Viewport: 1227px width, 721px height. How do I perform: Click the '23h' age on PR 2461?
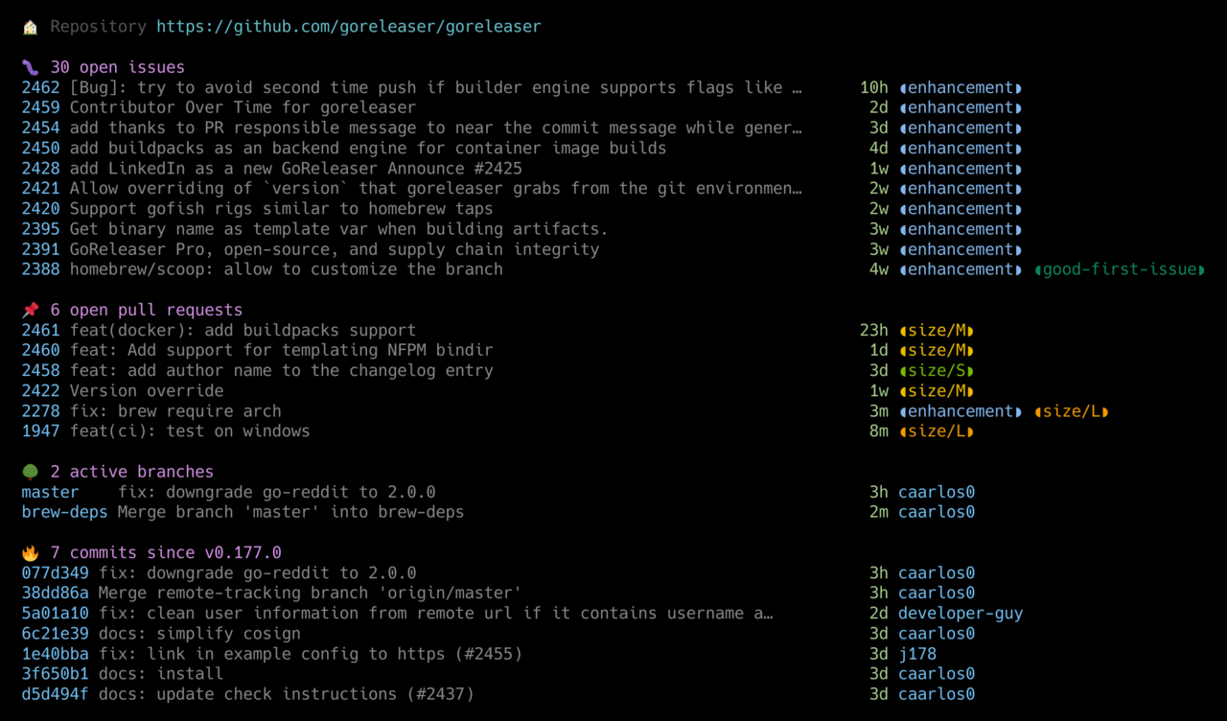(874, 330)
